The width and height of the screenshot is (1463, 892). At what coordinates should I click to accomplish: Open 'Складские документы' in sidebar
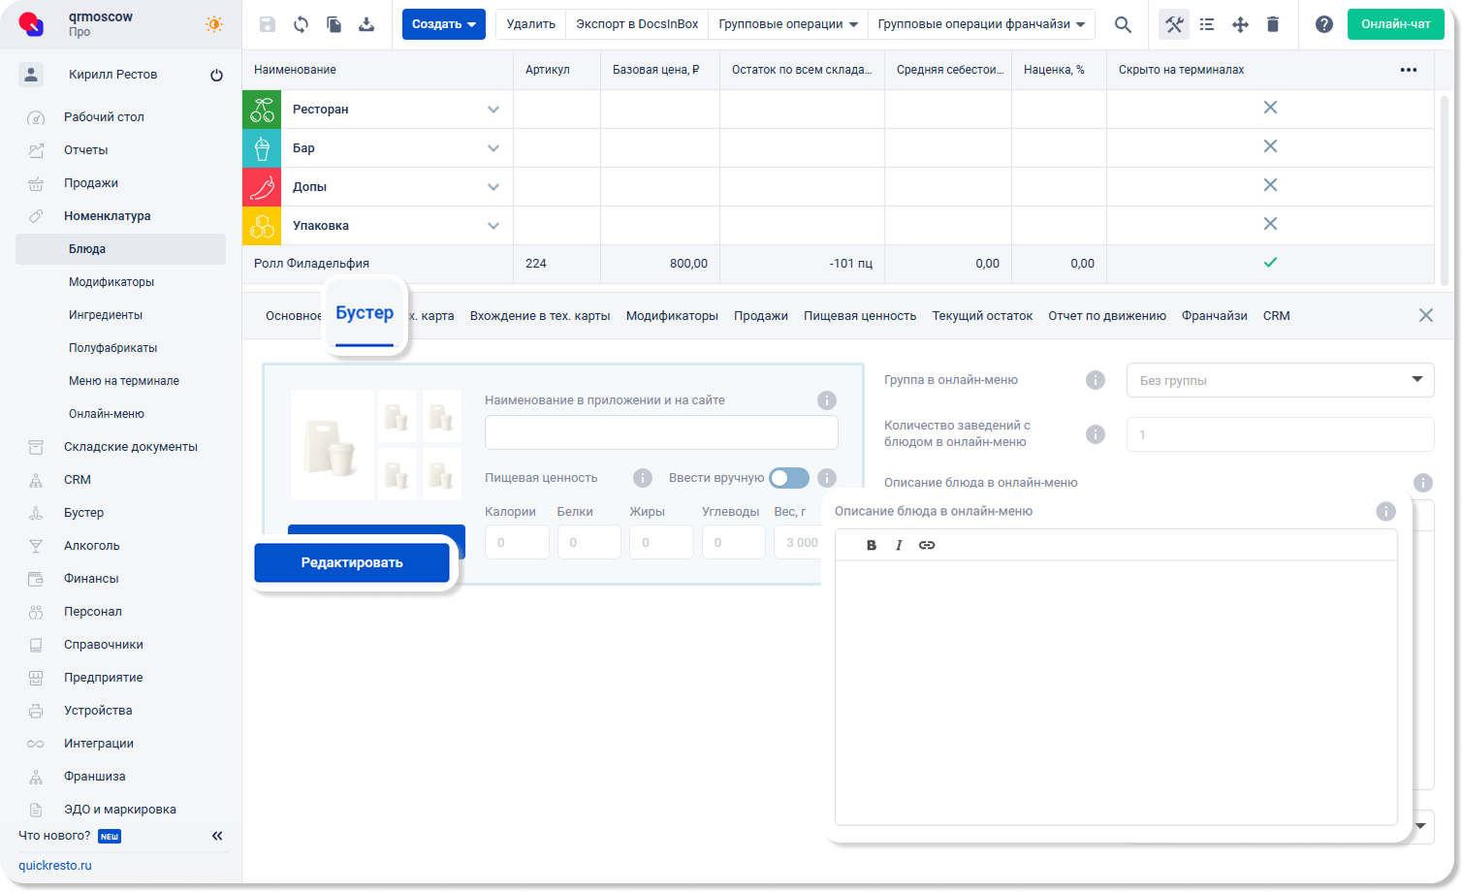click(x=131, y=447)
